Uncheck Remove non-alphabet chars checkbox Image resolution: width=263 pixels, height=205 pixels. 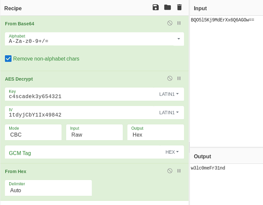pyautogui.click(x=8, y=58)
